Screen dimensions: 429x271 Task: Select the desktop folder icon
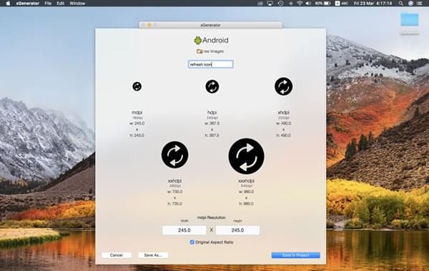click(409, 20)
